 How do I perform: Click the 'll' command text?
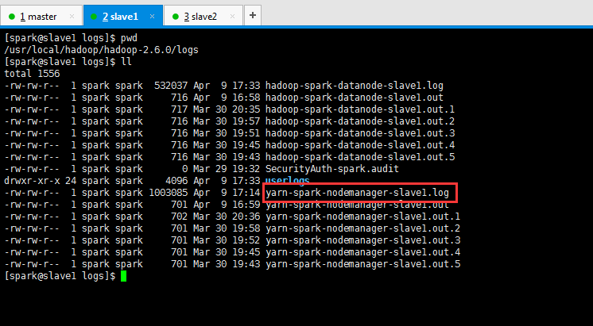(126, 62)
